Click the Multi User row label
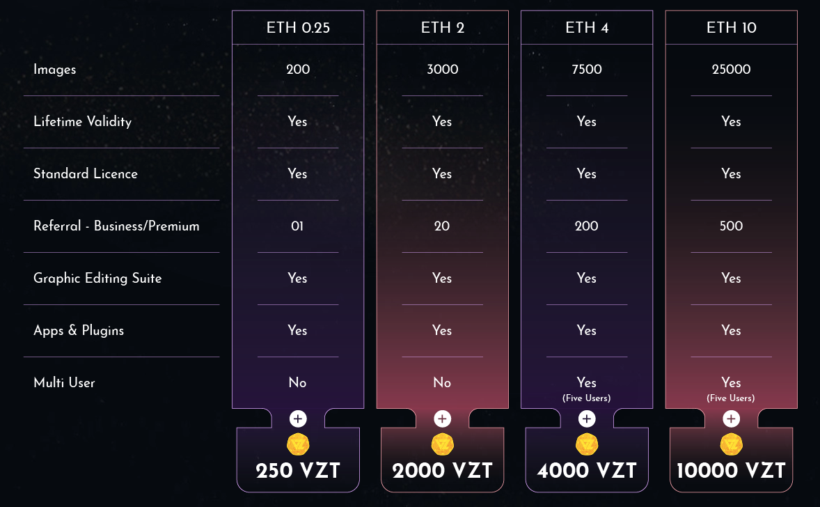 tap(64, 382)
